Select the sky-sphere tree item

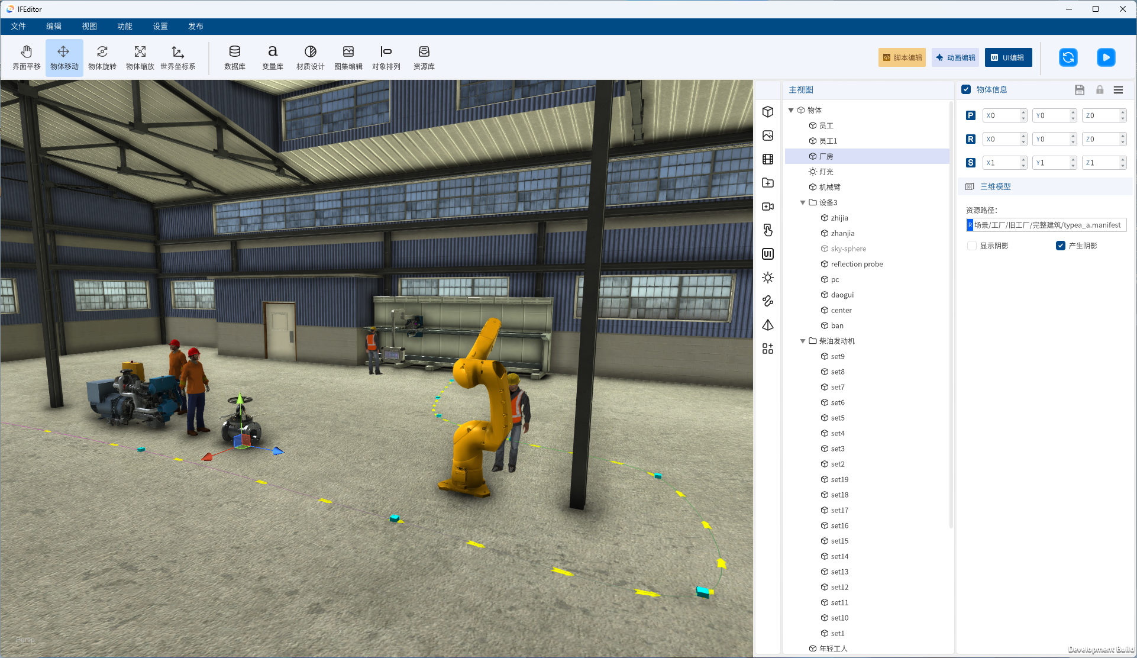click(867, 249)
